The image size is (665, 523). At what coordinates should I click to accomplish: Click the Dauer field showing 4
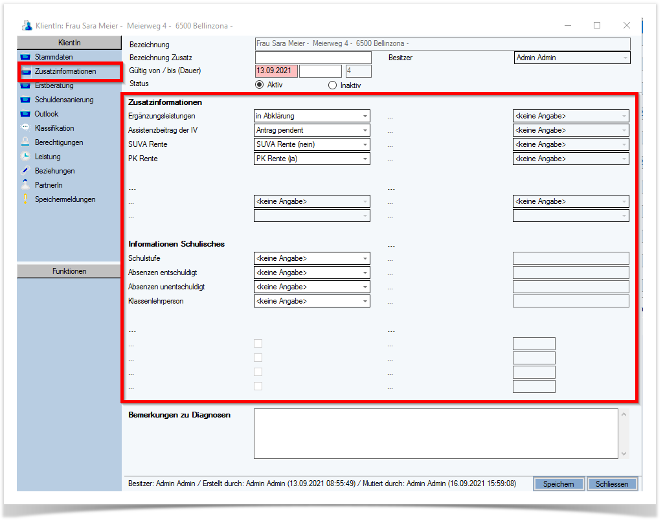point(358,71)
